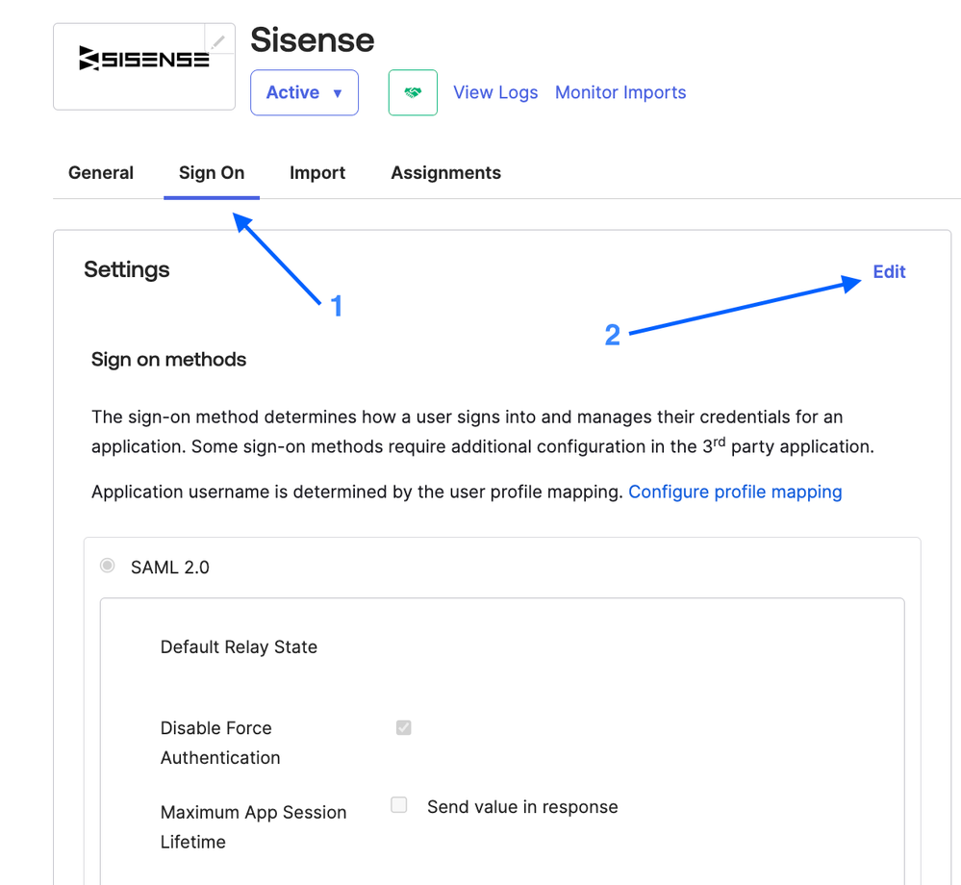Select the SAML 2.0 radio button
The height and width of the screenshot is (885, 961).
(108, 566)
